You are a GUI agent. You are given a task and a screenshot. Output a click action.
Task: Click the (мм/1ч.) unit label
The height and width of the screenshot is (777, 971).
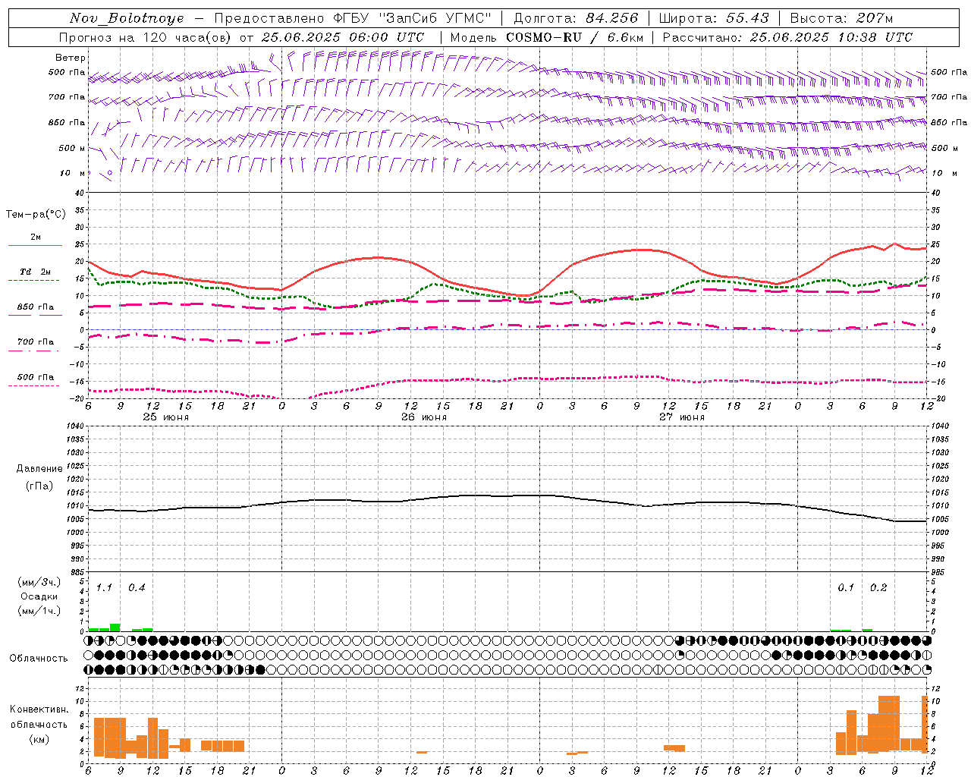click(x=39, y=611)
